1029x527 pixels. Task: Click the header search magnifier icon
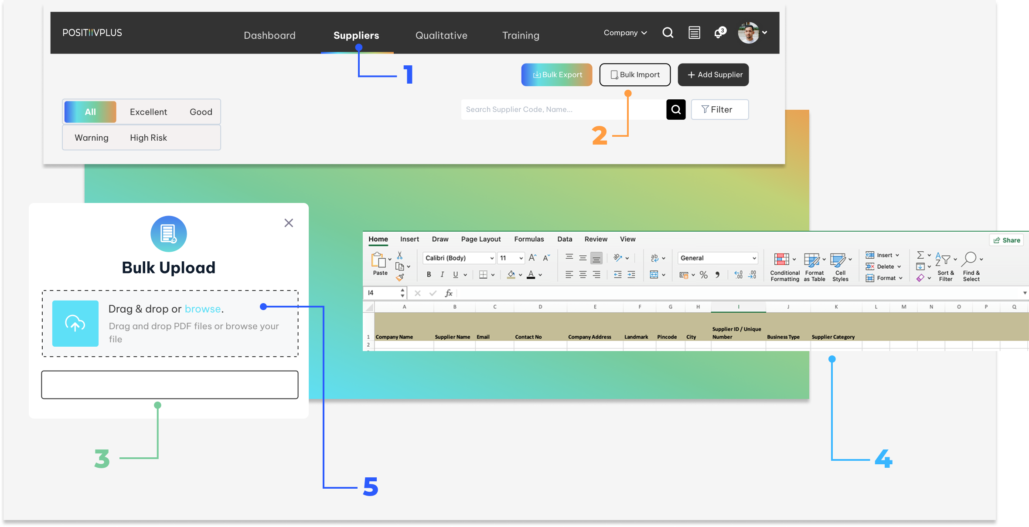668,33
